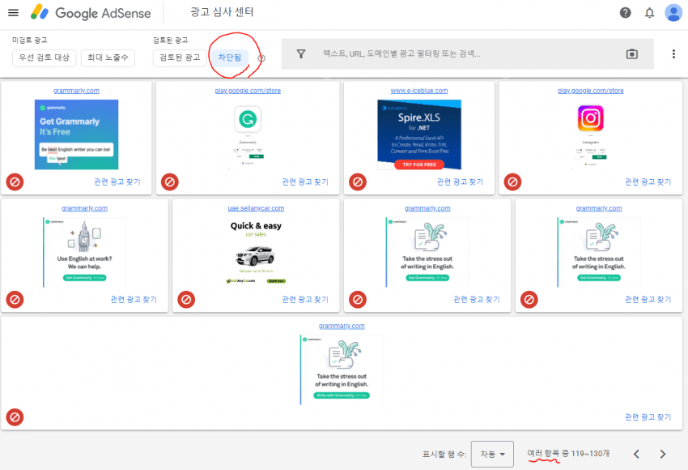Unblock the Write with Grammarly ad

point(15,417)
